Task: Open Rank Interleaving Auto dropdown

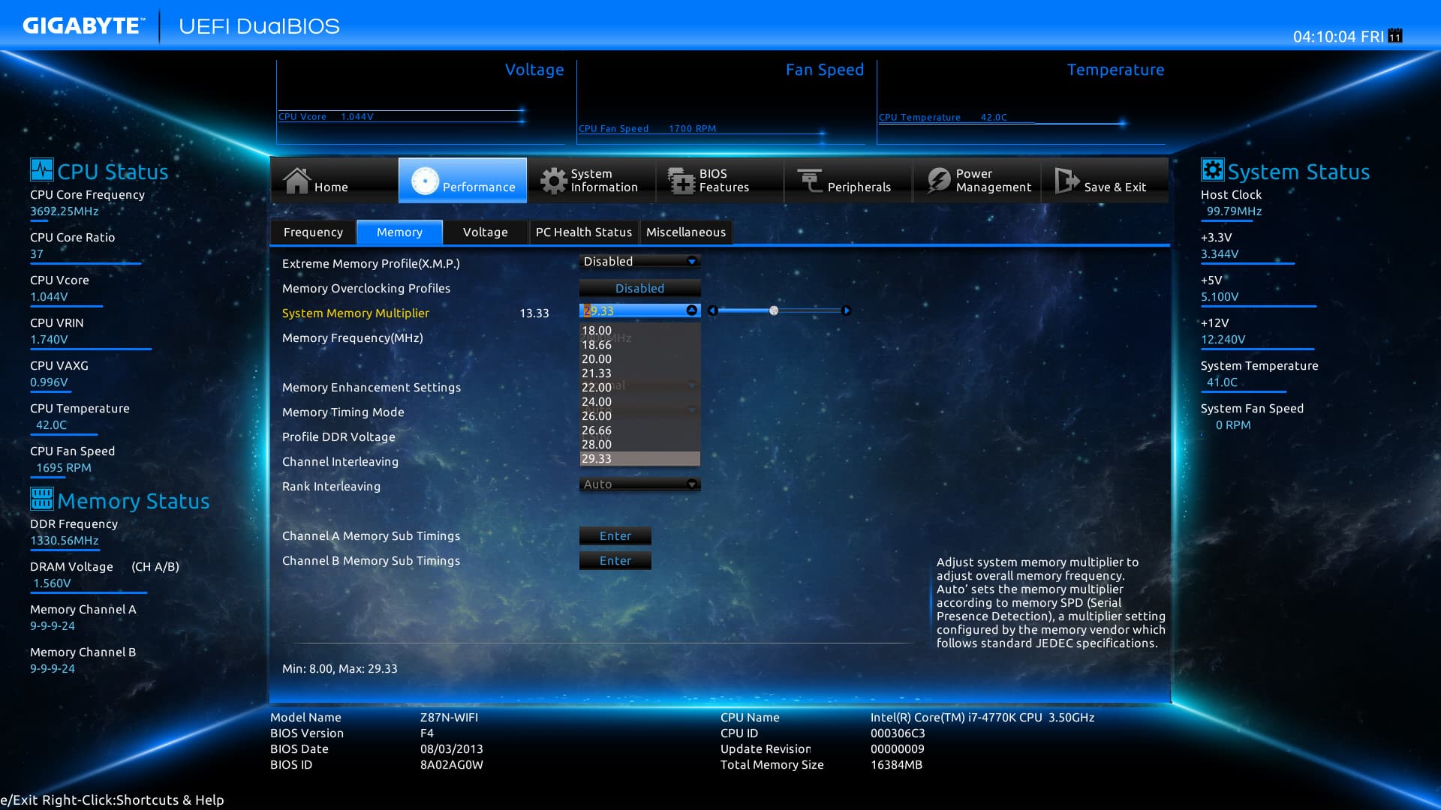Action: [691, 484]
